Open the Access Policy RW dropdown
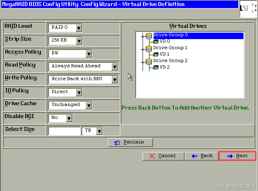The image size is (258, 191). point(70,54)
